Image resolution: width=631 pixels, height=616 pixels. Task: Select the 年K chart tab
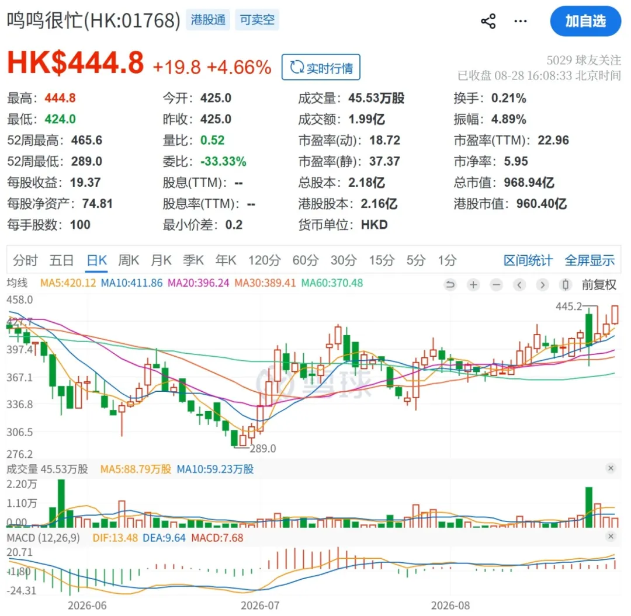click(226, 260)
